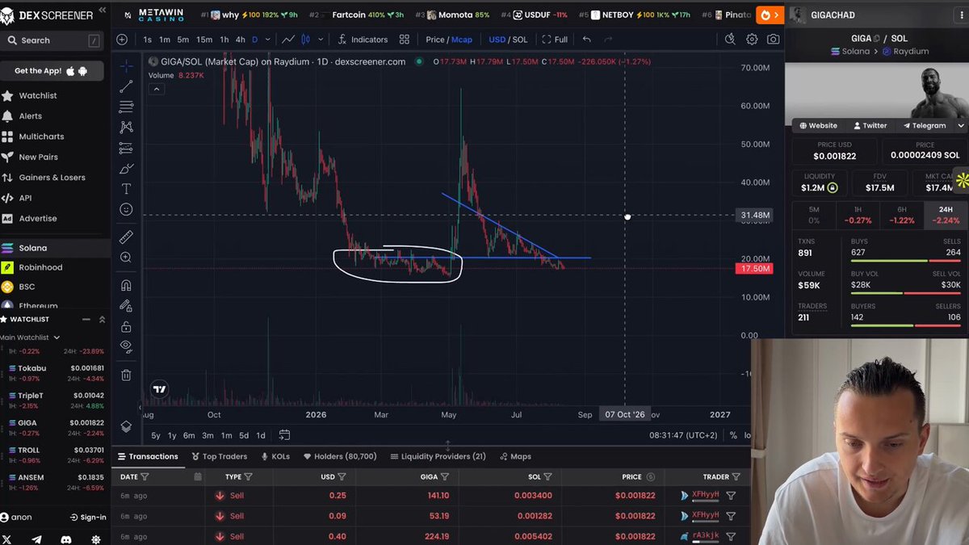Toggle drawings visibility eye icon

126,346
